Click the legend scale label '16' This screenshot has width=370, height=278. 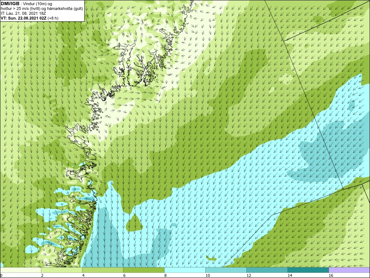(x=331, y=275)
